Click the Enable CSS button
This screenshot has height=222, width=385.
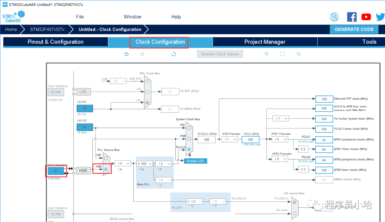coord(195,161)
